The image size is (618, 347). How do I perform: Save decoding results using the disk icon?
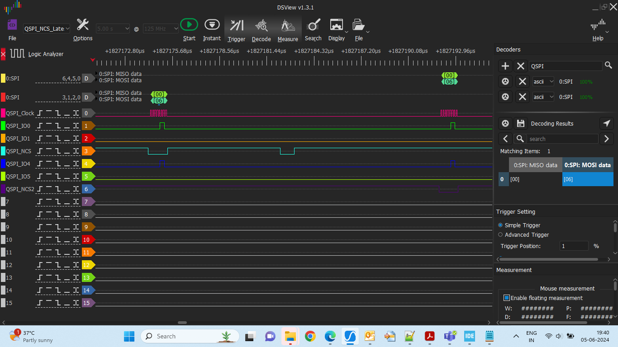pos(521,123)
